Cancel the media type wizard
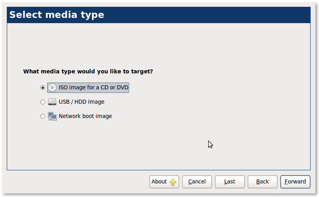Screen dimensions: 319x197 tap(197, 181)
